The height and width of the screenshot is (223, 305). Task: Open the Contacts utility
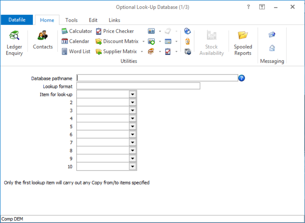click(43, 40)
